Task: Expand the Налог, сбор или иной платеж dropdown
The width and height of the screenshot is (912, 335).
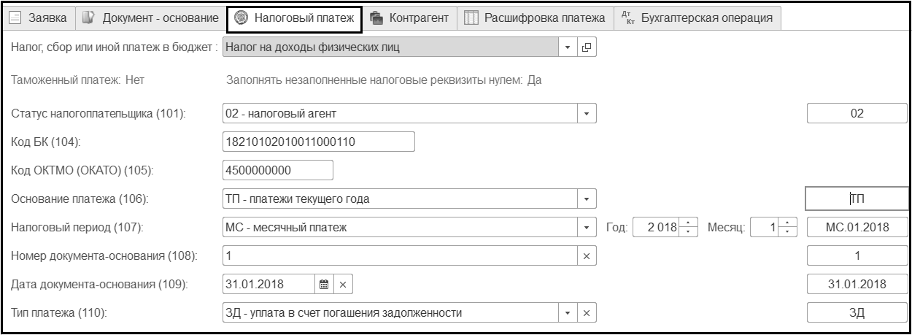Action: (569, 48)
